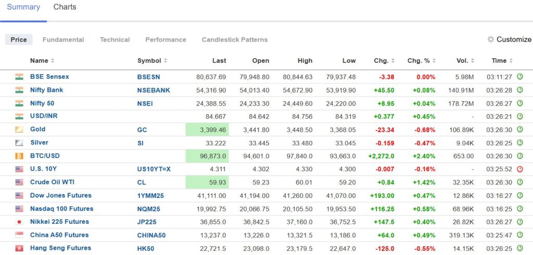Click the US flag beside U.S. 10Y

click(x=19, y=169)
